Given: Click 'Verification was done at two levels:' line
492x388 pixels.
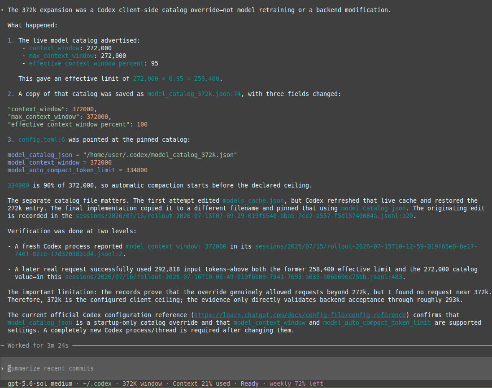Looking at the screenshot, I should pos(72,231).
